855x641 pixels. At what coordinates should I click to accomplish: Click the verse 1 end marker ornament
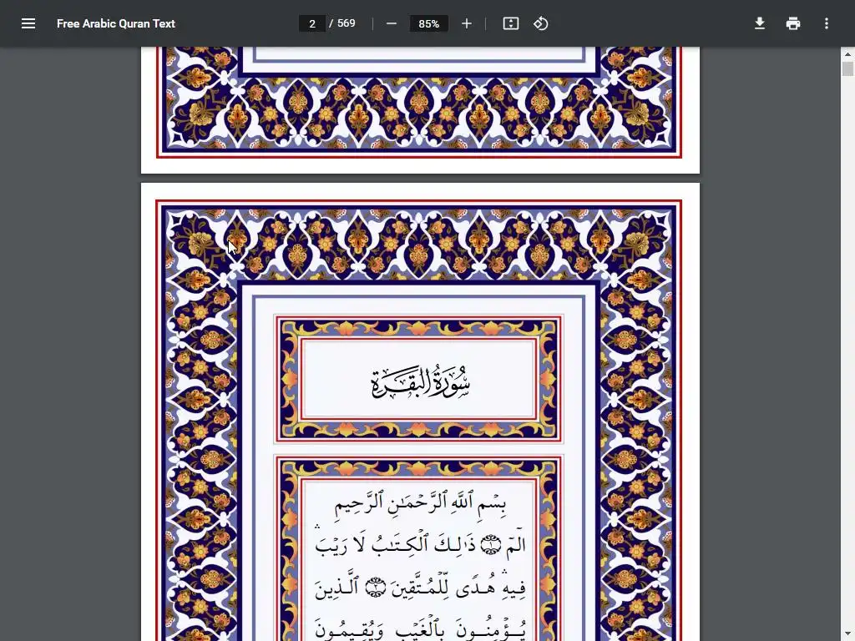click(491, 544)
